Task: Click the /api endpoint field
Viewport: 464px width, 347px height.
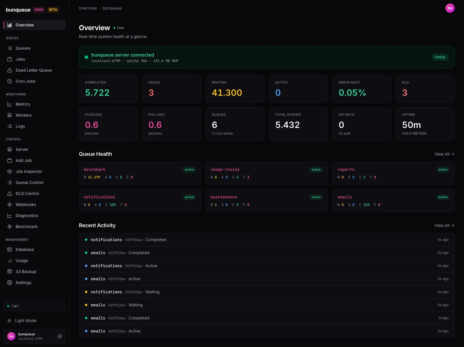Action: pyautogui.click(x=35, y=306)
